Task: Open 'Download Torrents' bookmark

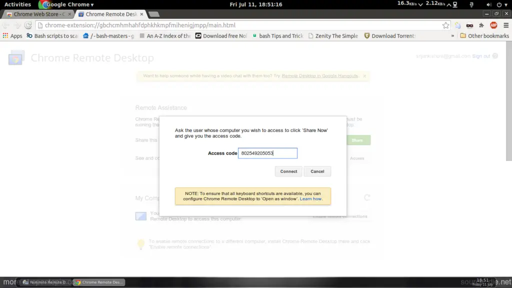Action: 390,36
